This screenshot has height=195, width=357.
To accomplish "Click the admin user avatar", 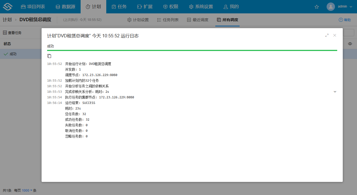I will point(331,7).
